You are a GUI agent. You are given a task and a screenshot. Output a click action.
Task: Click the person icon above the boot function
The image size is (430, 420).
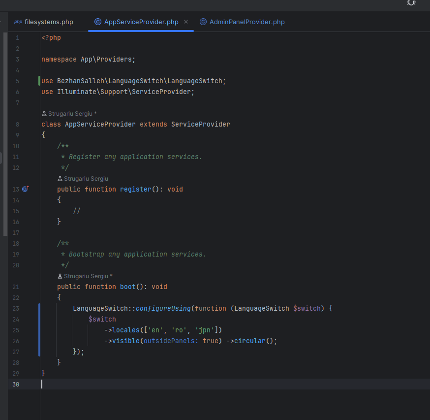(x=60, y=276)
